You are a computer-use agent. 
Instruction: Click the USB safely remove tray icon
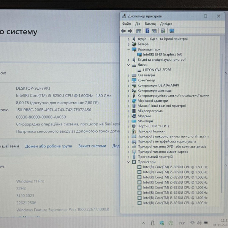[152, 223]
